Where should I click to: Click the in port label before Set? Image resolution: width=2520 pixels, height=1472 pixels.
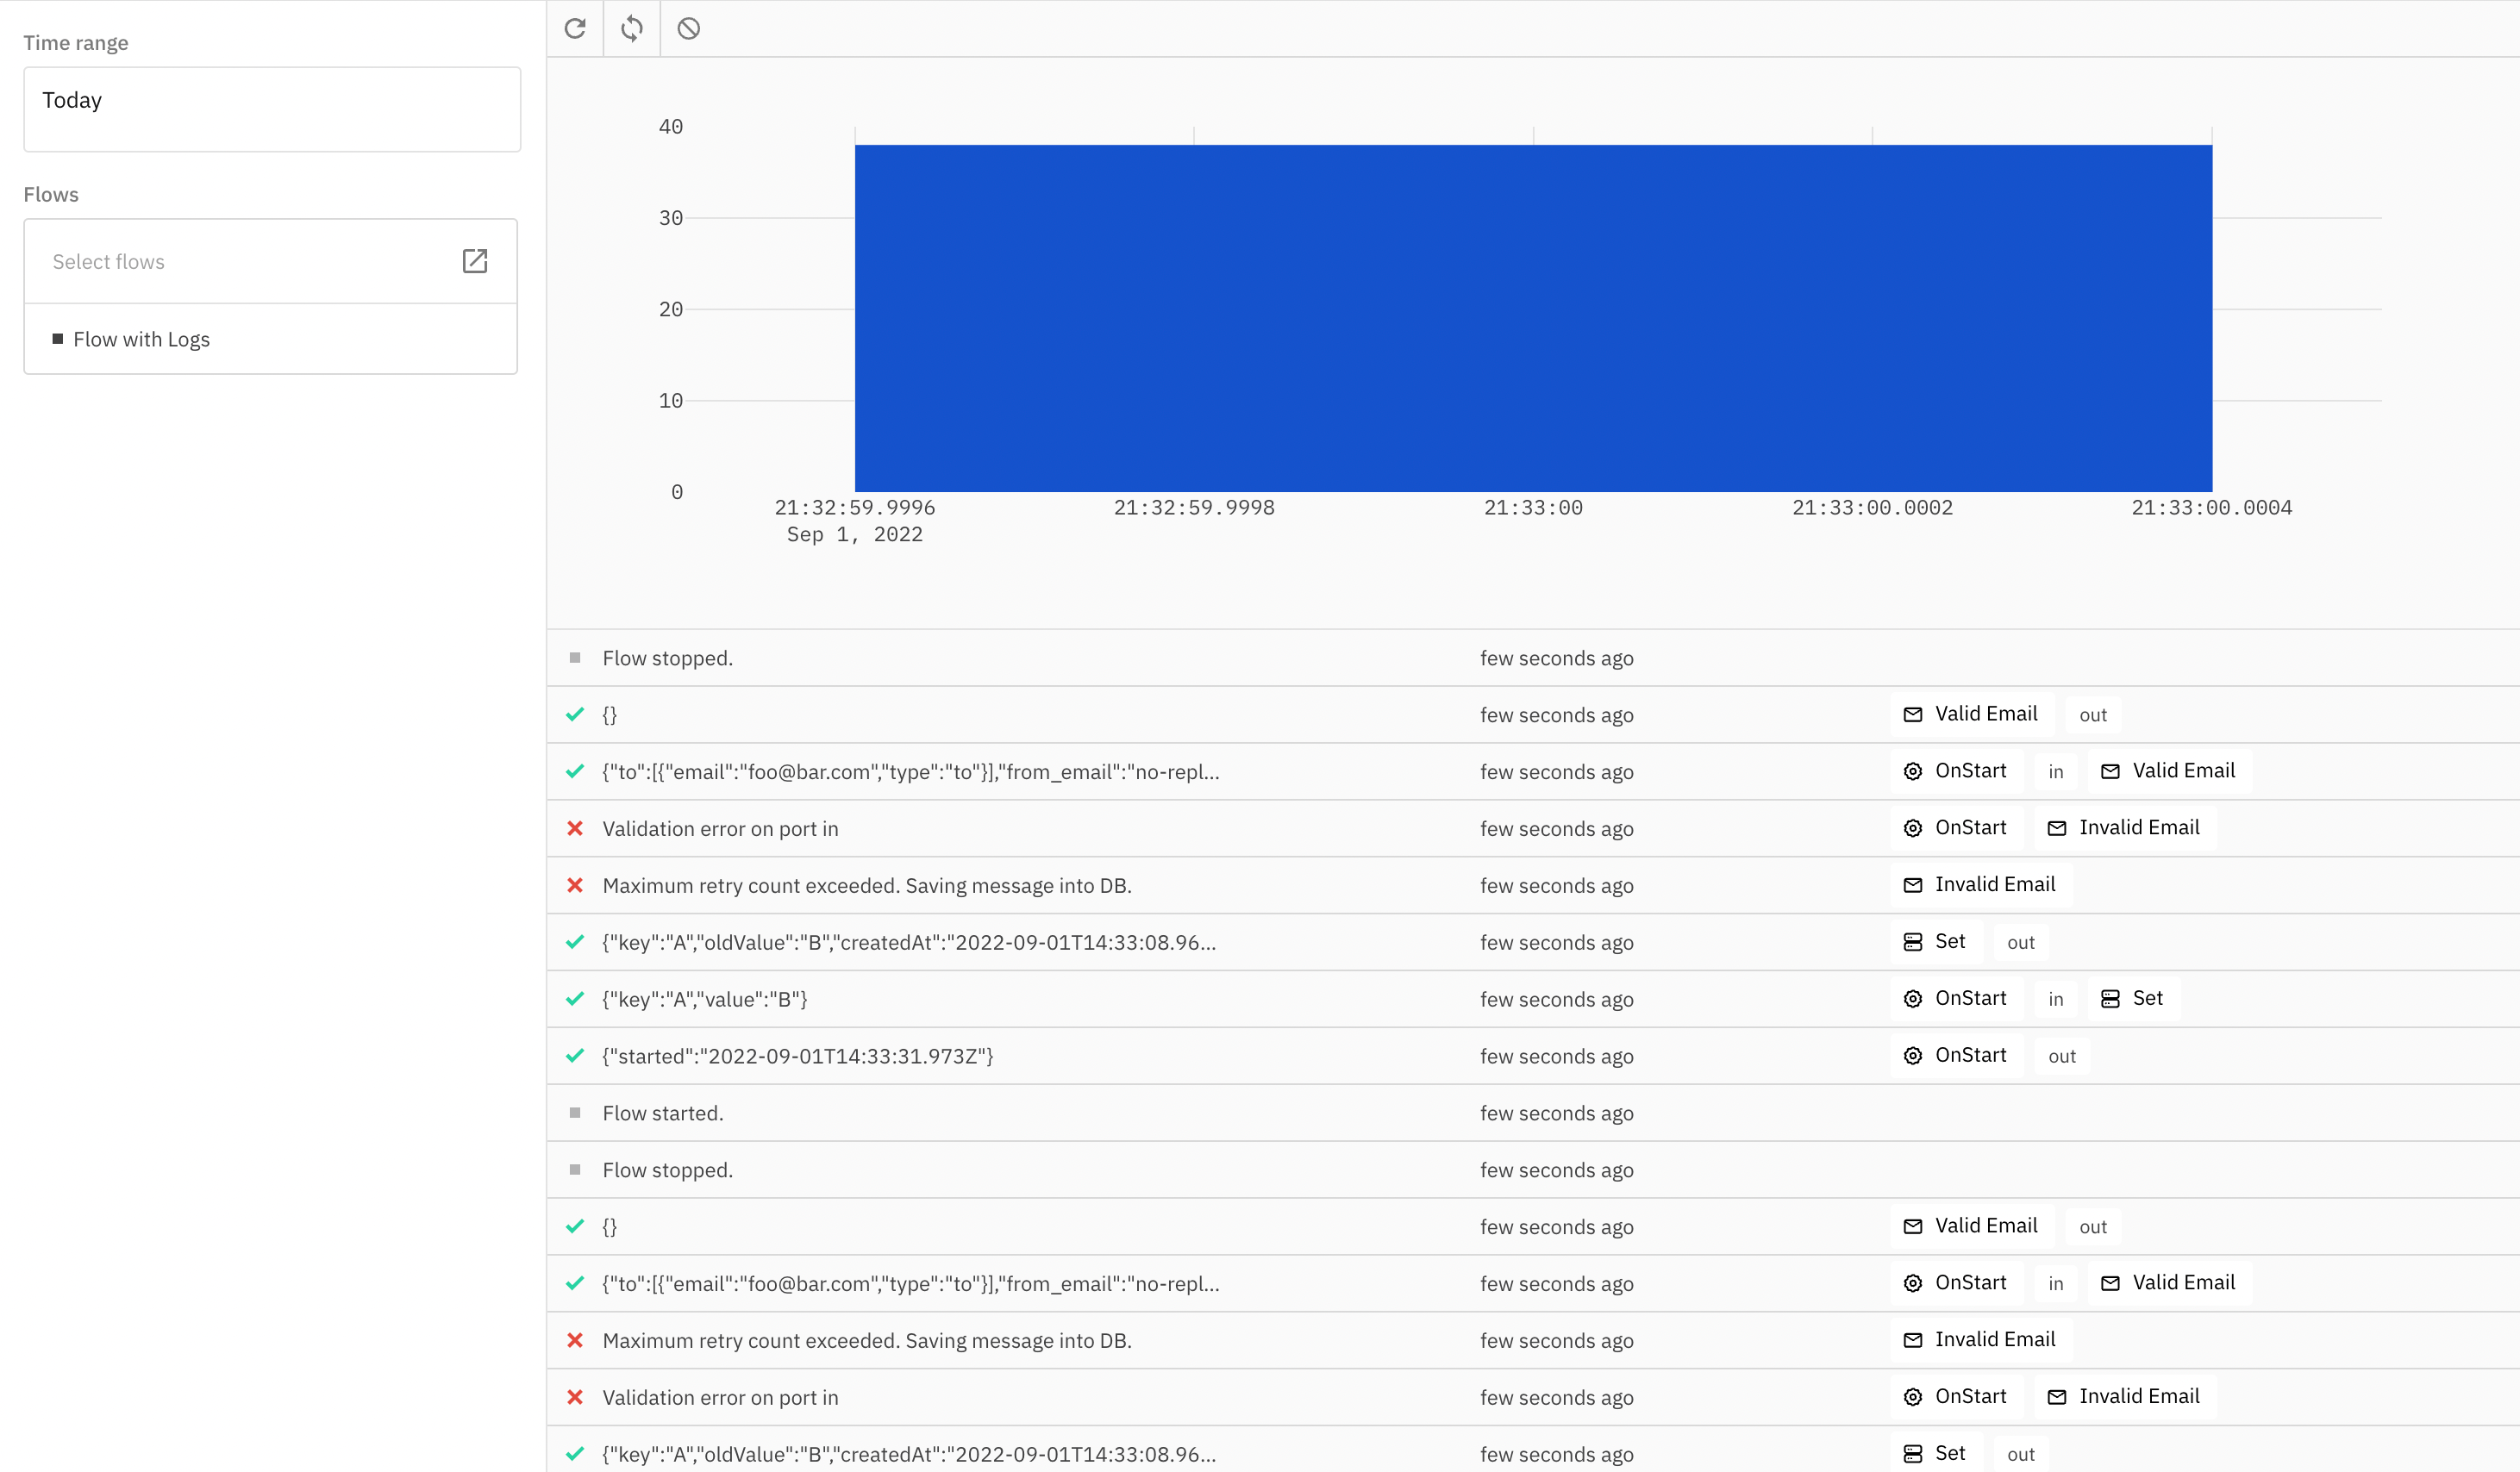[x=2055, y=1000]
